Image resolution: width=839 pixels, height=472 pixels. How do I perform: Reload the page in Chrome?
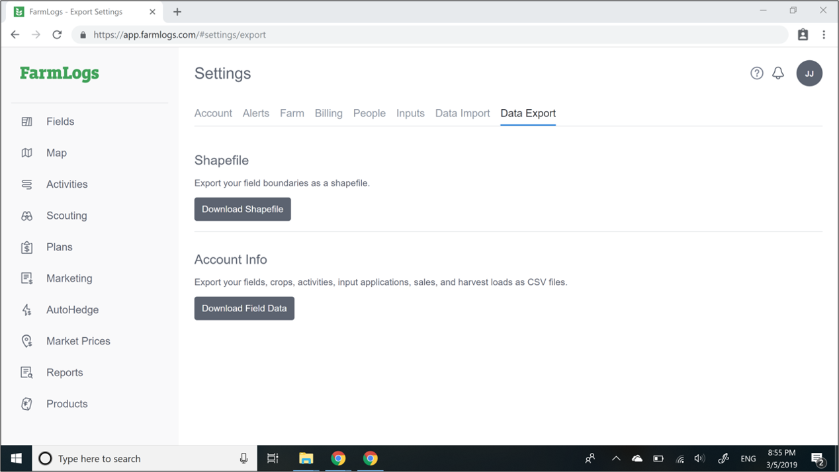click(57, 35)
